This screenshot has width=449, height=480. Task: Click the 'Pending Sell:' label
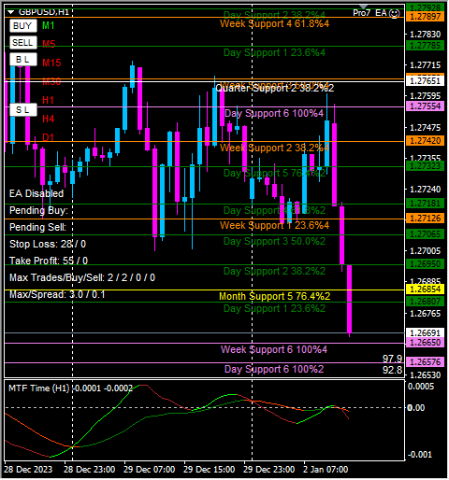pos(37,227)
